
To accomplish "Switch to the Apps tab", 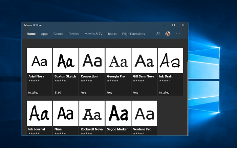I will coord(44,34).
